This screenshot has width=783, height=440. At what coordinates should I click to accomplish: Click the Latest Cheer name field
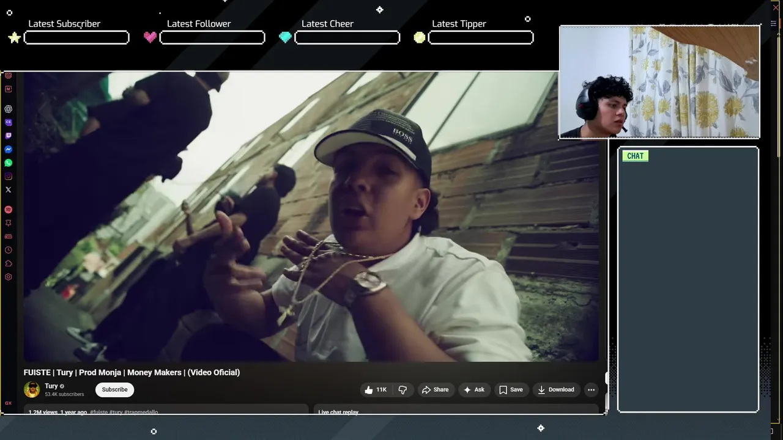(x=347, y=38)
